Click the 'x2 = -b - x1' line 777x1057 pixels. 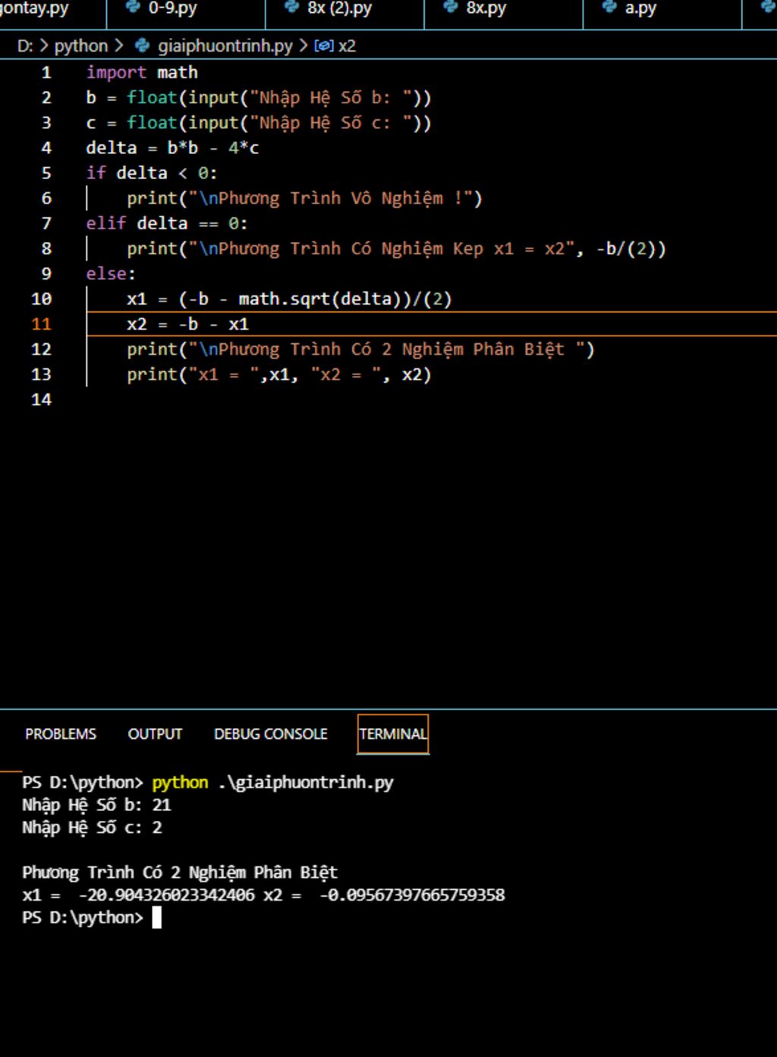187,324
